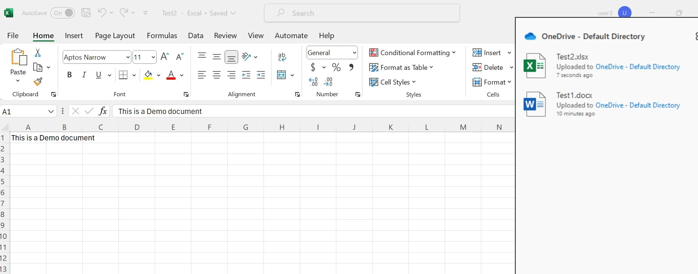Image resolution: width=698 pixels, height=274 pixels.
Task: Open fill color dropdown arrow
Action: 159,75
